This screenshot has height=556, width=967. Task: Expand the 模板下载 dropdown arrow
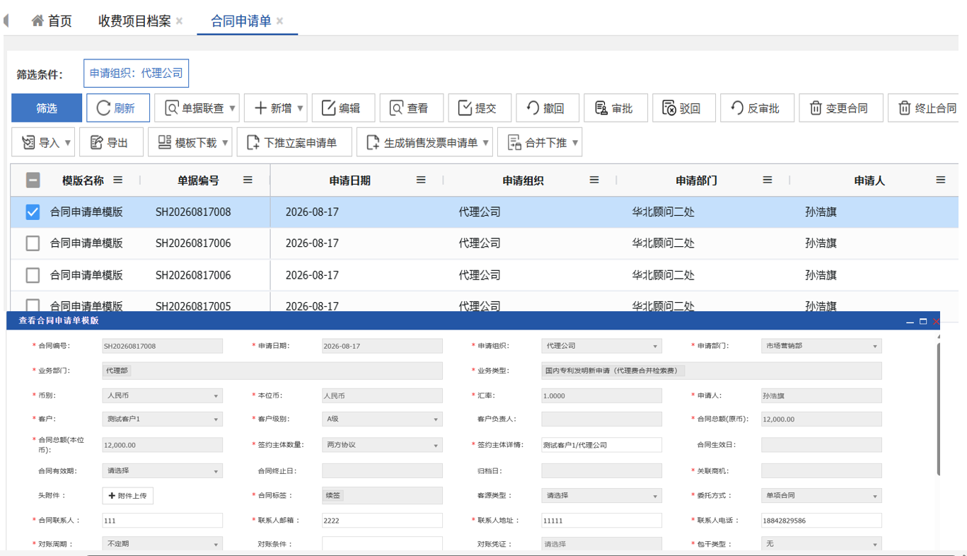pyautogui.click(x=226, y=144)
